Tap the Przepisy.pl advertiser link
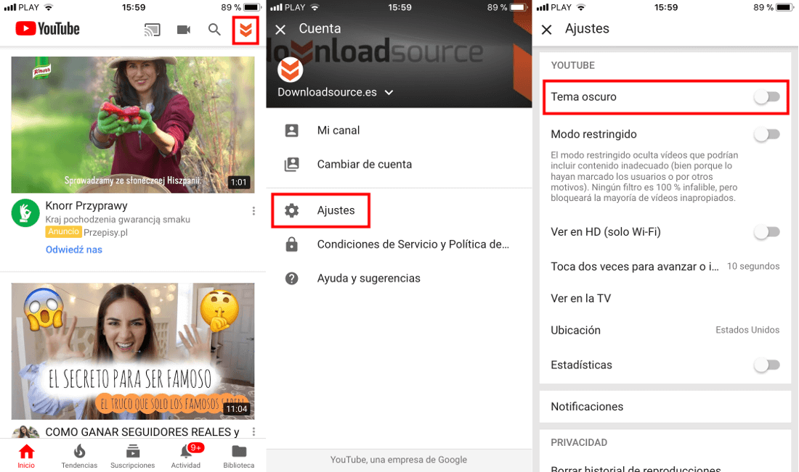 pos(105,233)
